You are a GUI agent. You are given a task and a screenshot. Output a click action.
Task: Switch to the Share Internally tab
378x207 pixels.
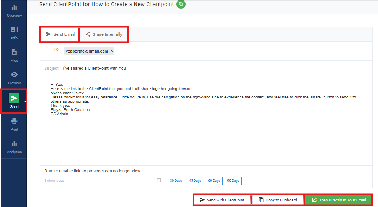104,34
